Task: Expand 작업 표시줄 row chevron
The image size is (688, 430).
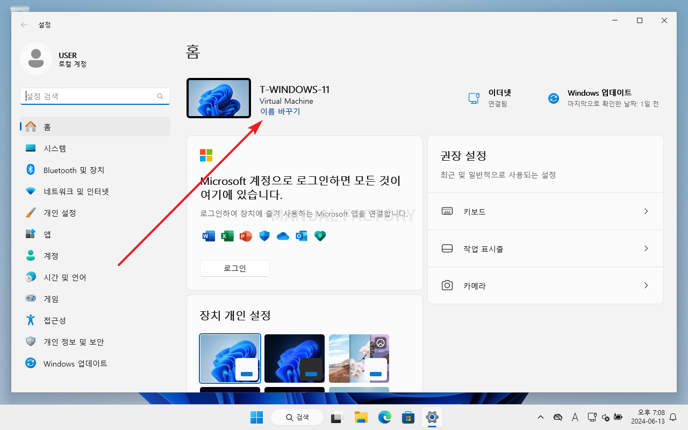Action: [x=646, y=248]
